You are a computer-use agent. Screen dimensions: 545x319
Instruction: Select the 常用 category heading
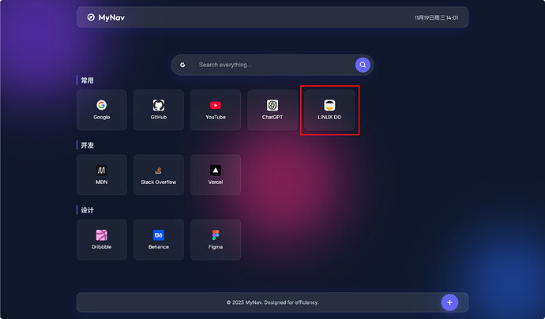87,81
